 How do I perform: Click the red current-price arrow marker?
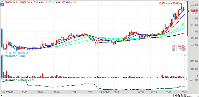[x=188, y=11]
